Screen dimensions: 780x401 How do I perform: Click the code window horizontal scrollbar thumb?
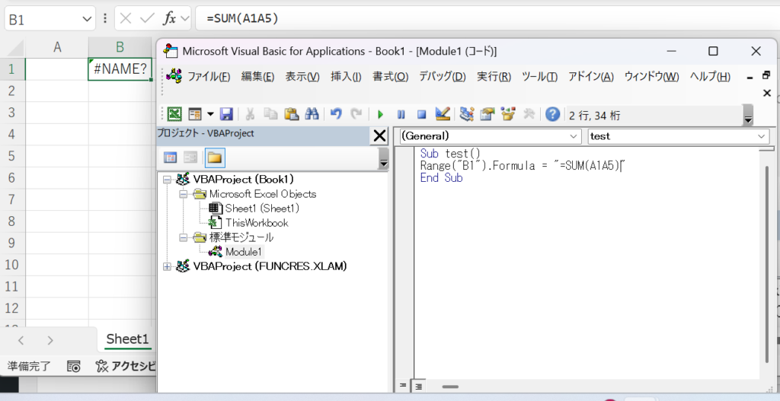(x=449, y=386)
